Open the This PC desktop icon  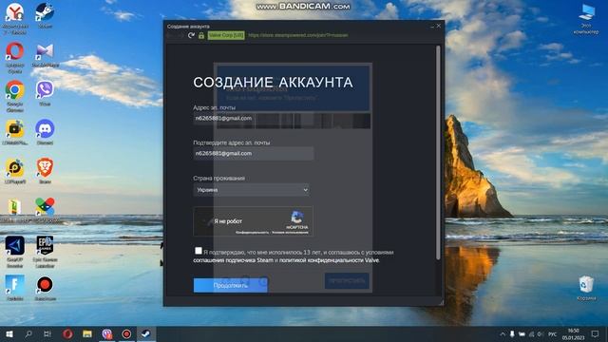click(x=586, y=19)
